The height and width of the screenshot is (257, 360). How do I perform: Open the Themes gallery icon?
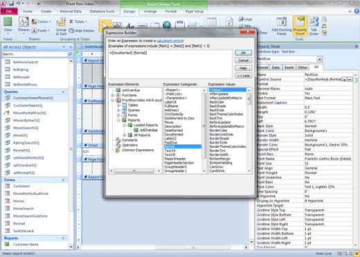(24, 22)
